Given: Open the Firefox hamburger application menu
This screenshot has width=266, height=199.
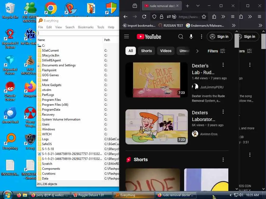Looking at the screenshot, I should tap(233, 17).
